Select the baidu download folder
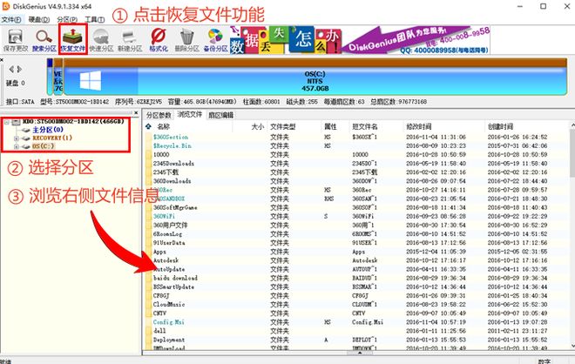Screen dimensions: 575x364 (175, 278)
